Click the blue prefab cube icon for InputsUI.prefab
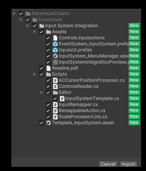 [55, 50]
